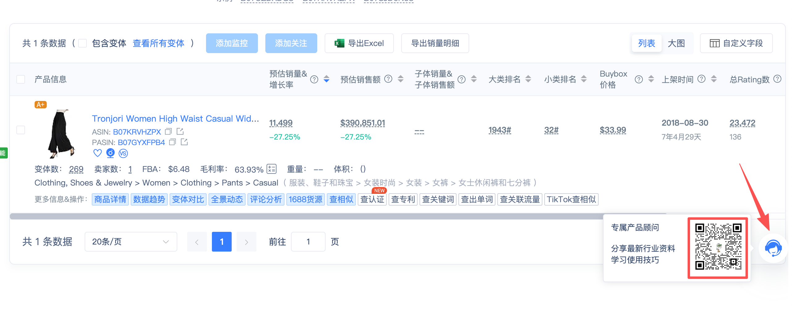Click the blue monitor icon beside the heart
This screenshot has width=792, height=313.
tap(110, 153)
